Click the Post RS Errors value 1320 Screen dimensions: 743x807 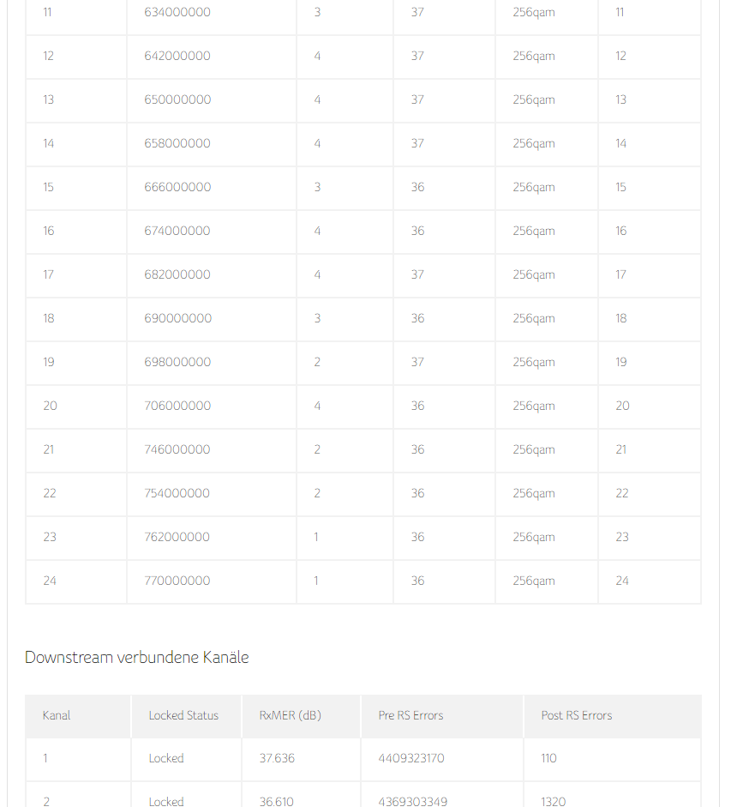coord(554,801)
